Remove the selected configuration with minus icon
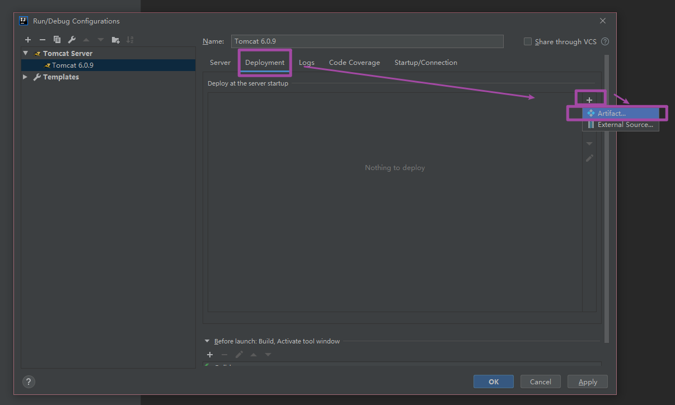The height and width of the screenshot is (405, 675). point(43,40)
